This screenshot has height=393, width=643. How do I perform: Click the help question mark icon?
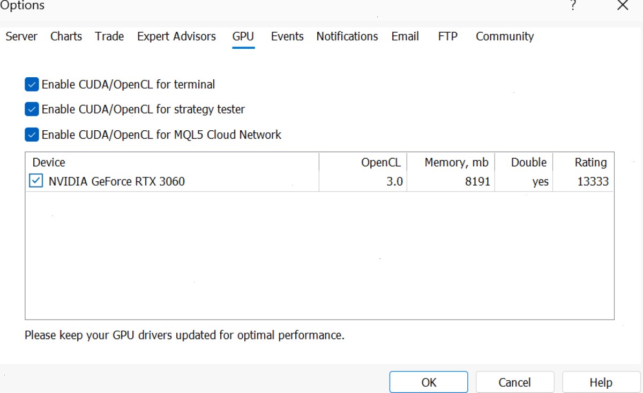(573, 6)
